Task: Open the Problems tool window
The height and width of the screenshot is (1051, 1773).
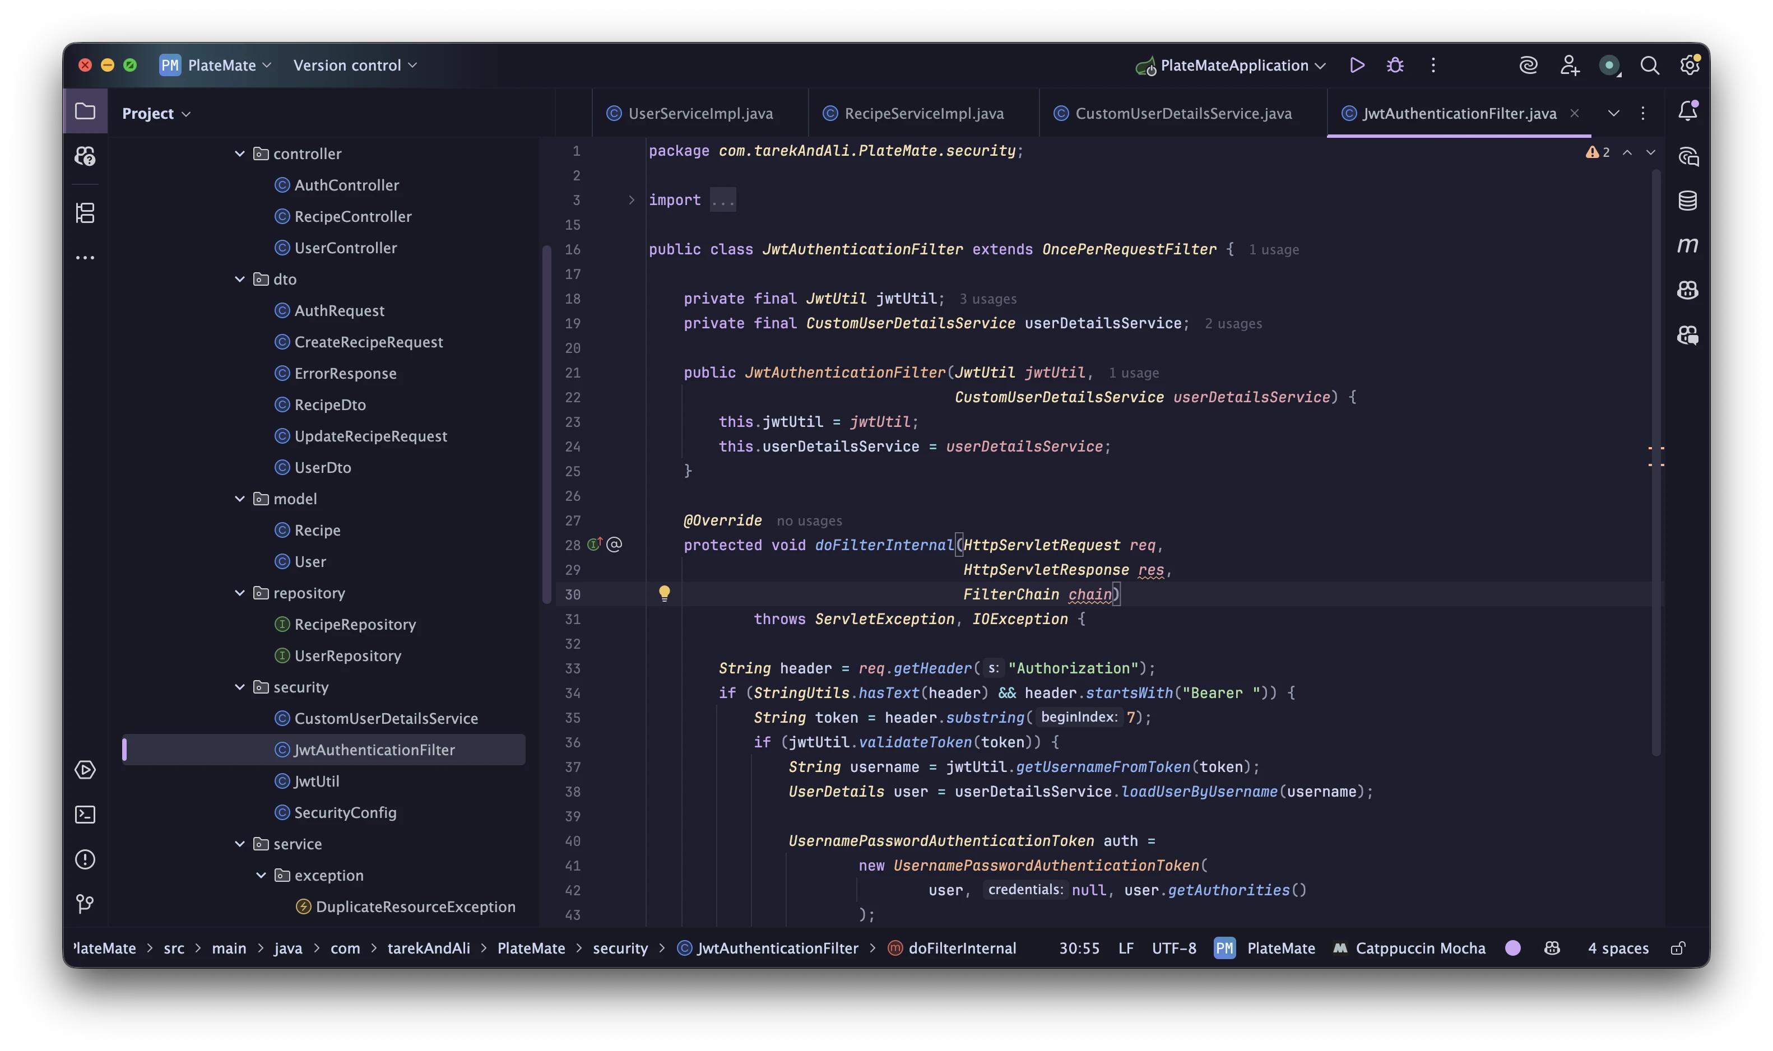Action: click(85, 859)
